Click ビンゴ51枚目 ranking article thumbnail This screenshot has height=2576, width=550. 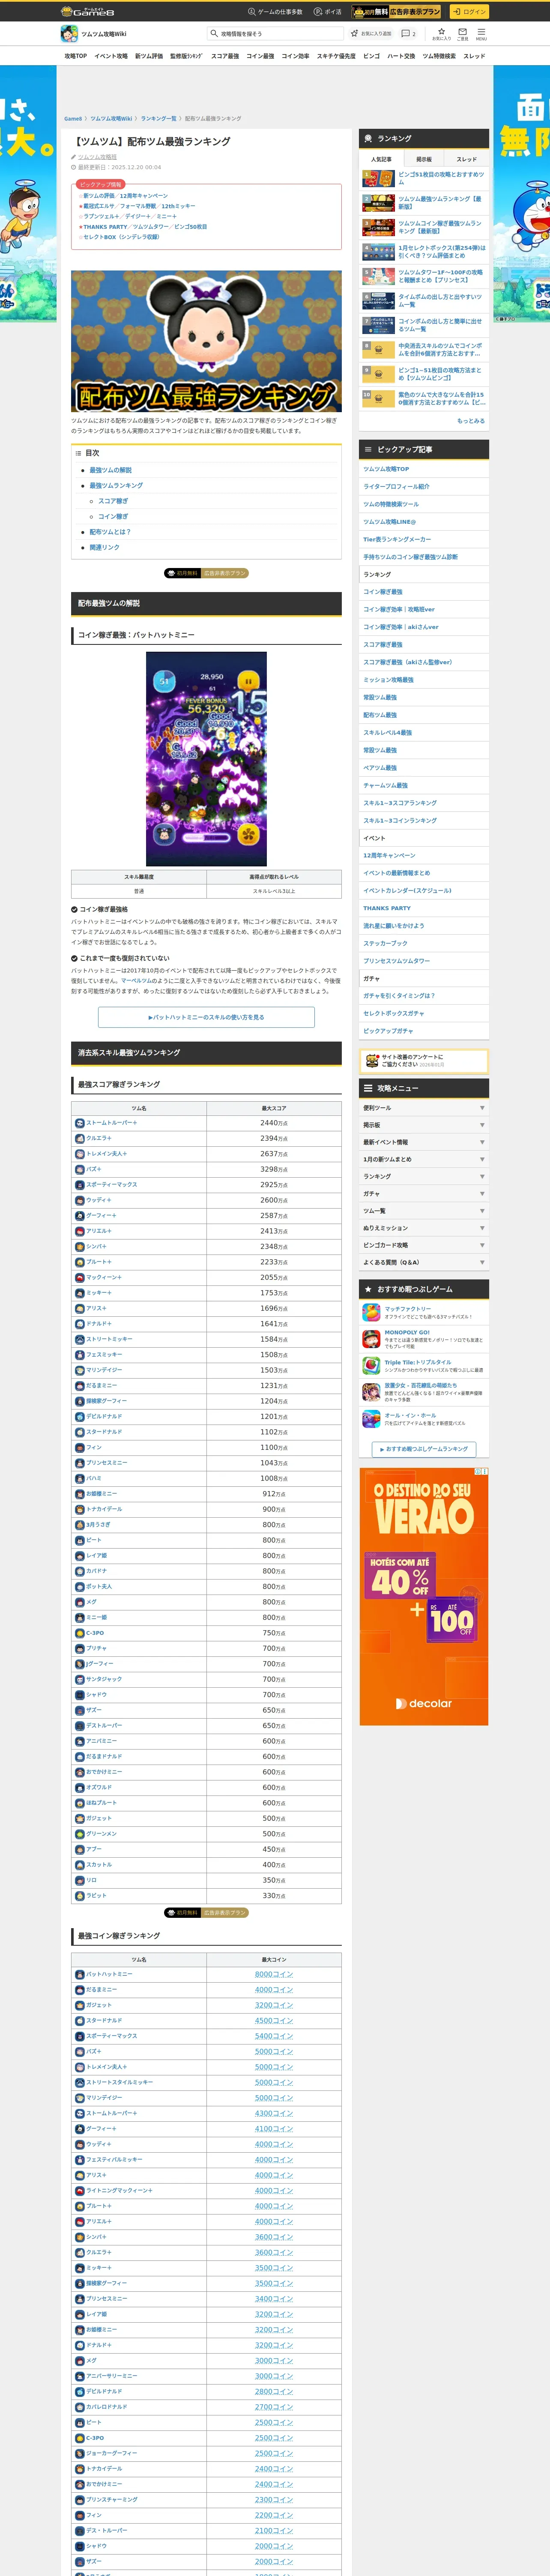pyautogui.click(x=377, y=179)
